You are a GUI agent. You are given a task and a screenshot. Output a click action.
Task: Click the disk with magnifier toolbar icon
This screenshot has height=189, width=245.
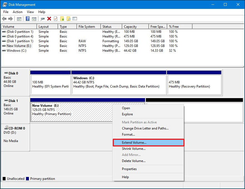42,19
